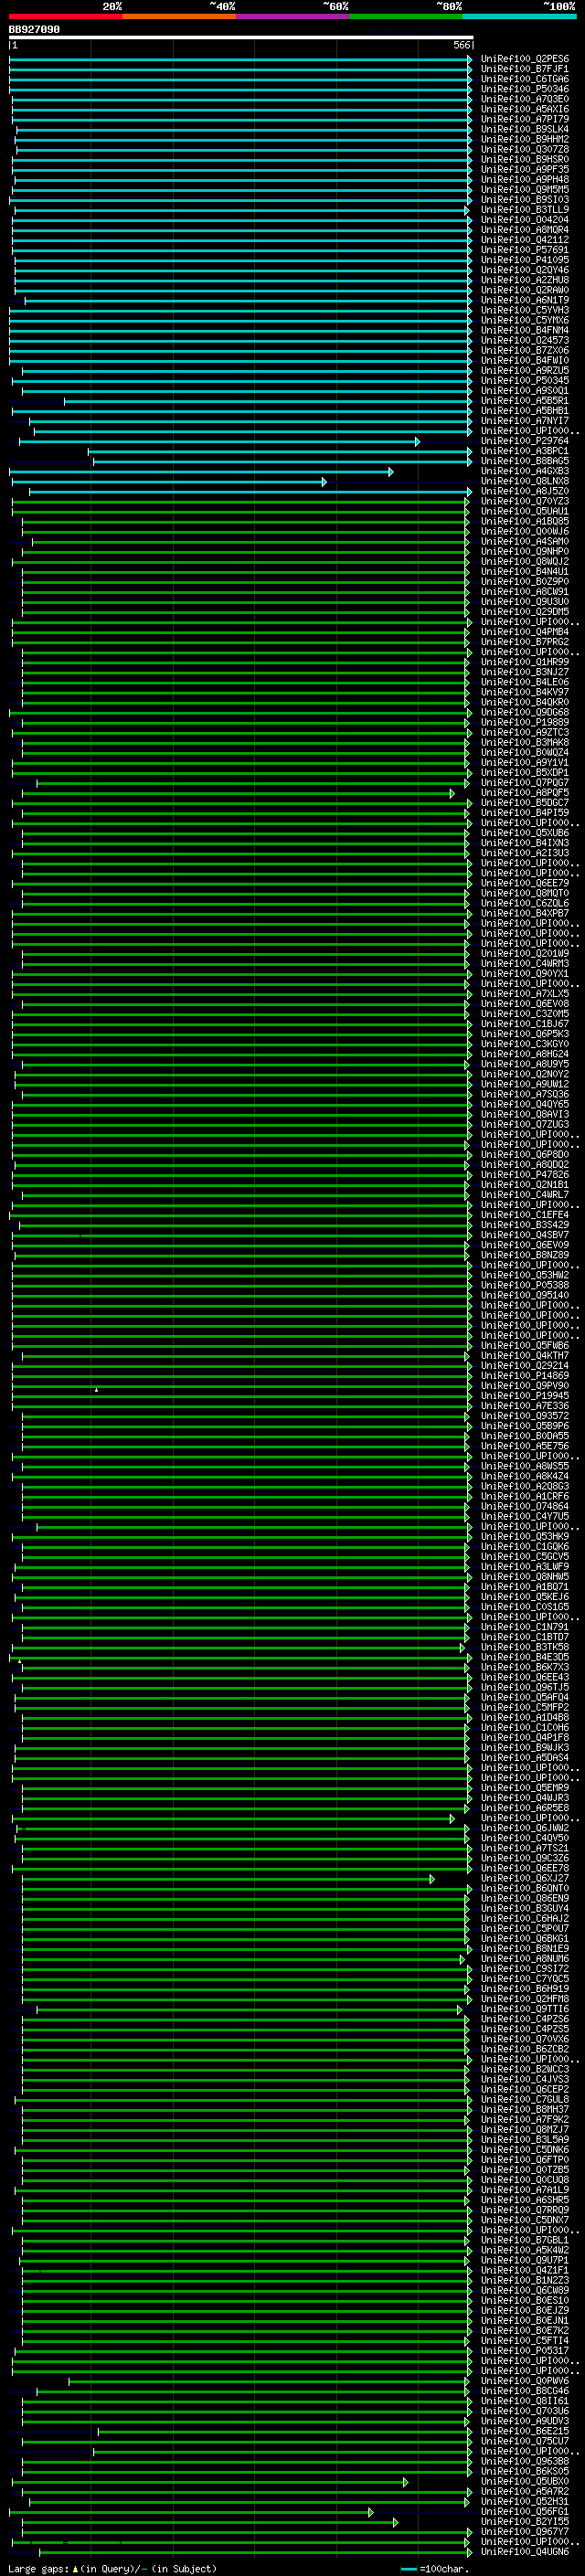
Task: Click the arrowhead of the A4GXB3 alignment bar
Action: coord(390,471)
